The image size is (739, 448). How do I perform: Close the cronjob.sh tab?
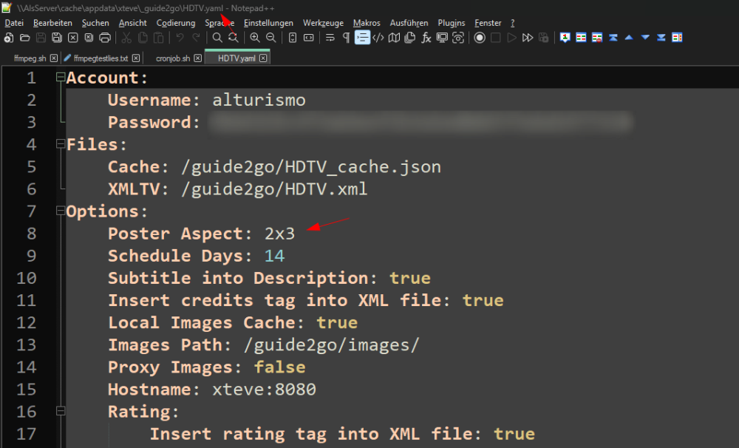click(x=198, y=58)
